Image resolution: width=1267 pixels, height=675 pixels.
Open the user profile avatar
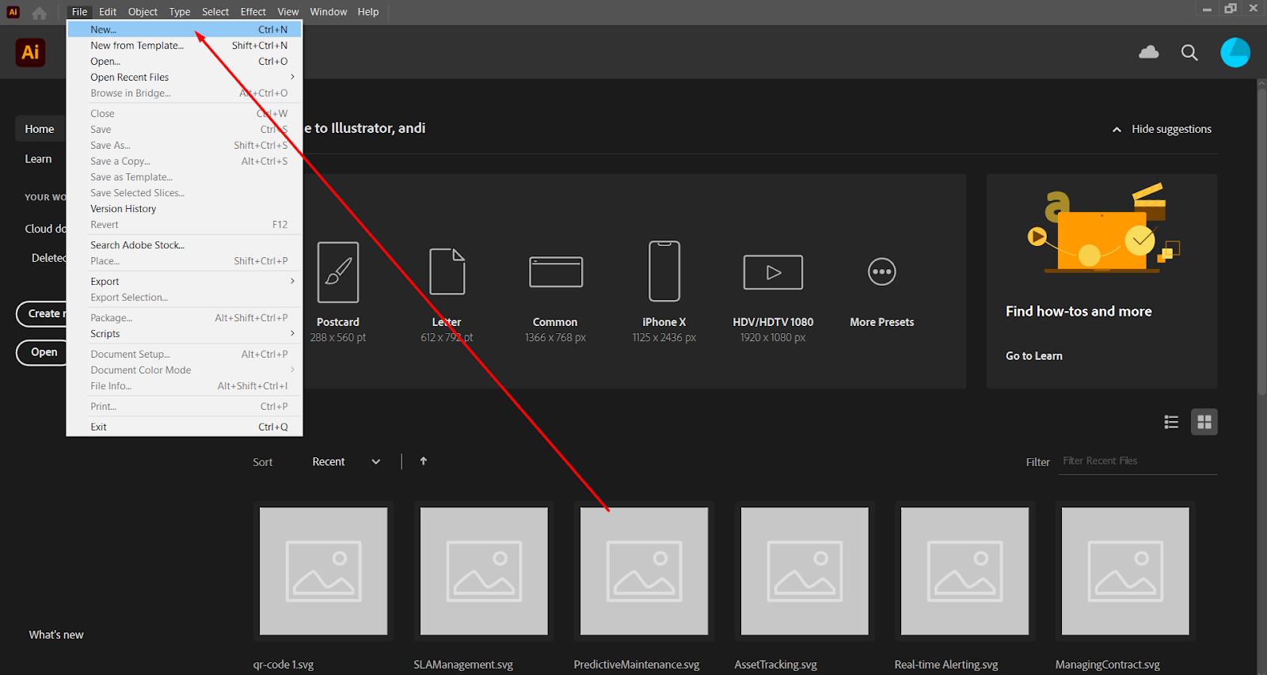coord(1235,53)
